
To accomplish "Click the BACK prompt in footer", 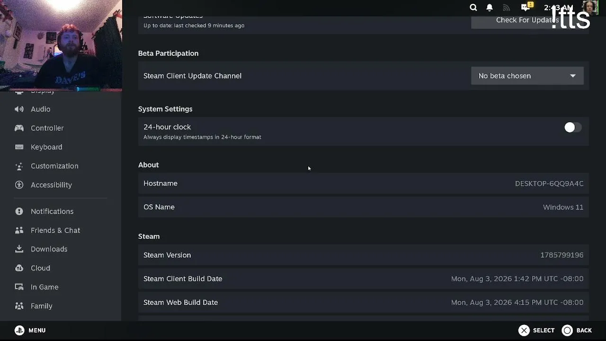I will (577, 331).
